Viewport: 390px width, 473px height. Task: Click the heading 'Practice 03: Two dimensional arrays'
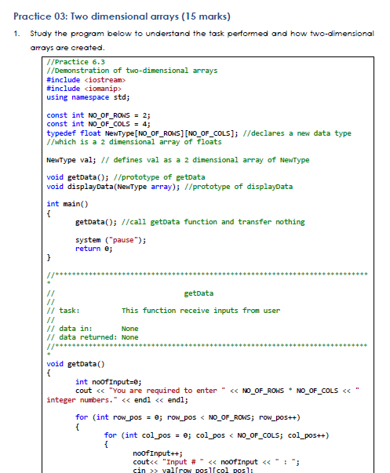pos(122,16)
